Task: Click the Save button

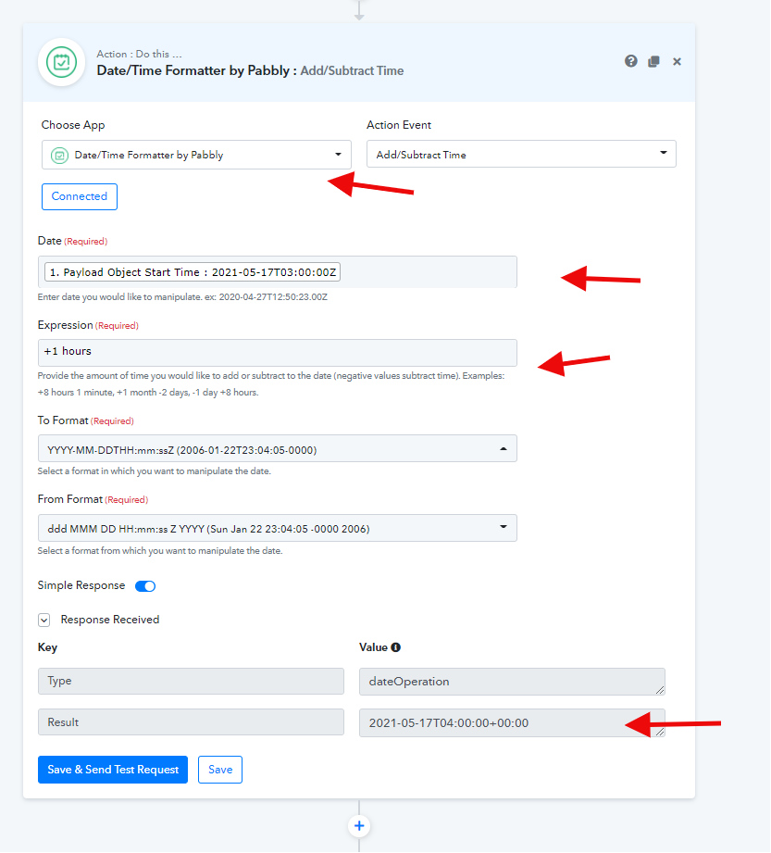Action: [x=220, y=770]
